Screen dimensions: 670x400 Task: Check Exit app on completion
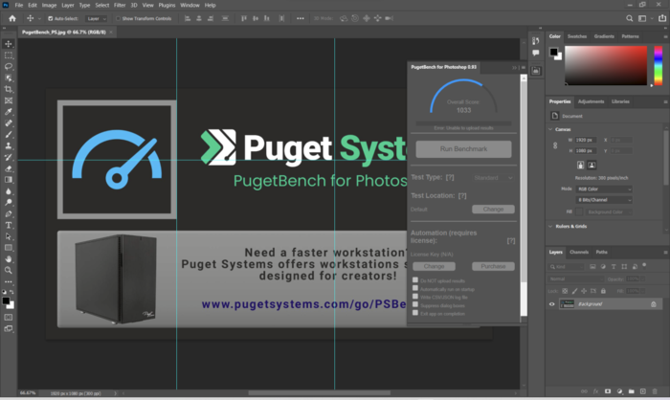coord(414,313)
